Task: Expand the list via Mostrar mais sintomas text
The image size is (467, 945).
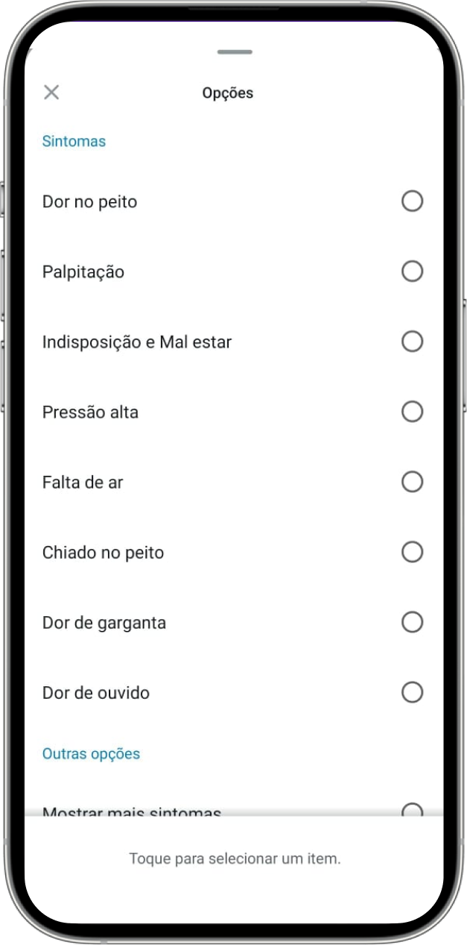Action: pyautogui.click(x=132, y=811)
